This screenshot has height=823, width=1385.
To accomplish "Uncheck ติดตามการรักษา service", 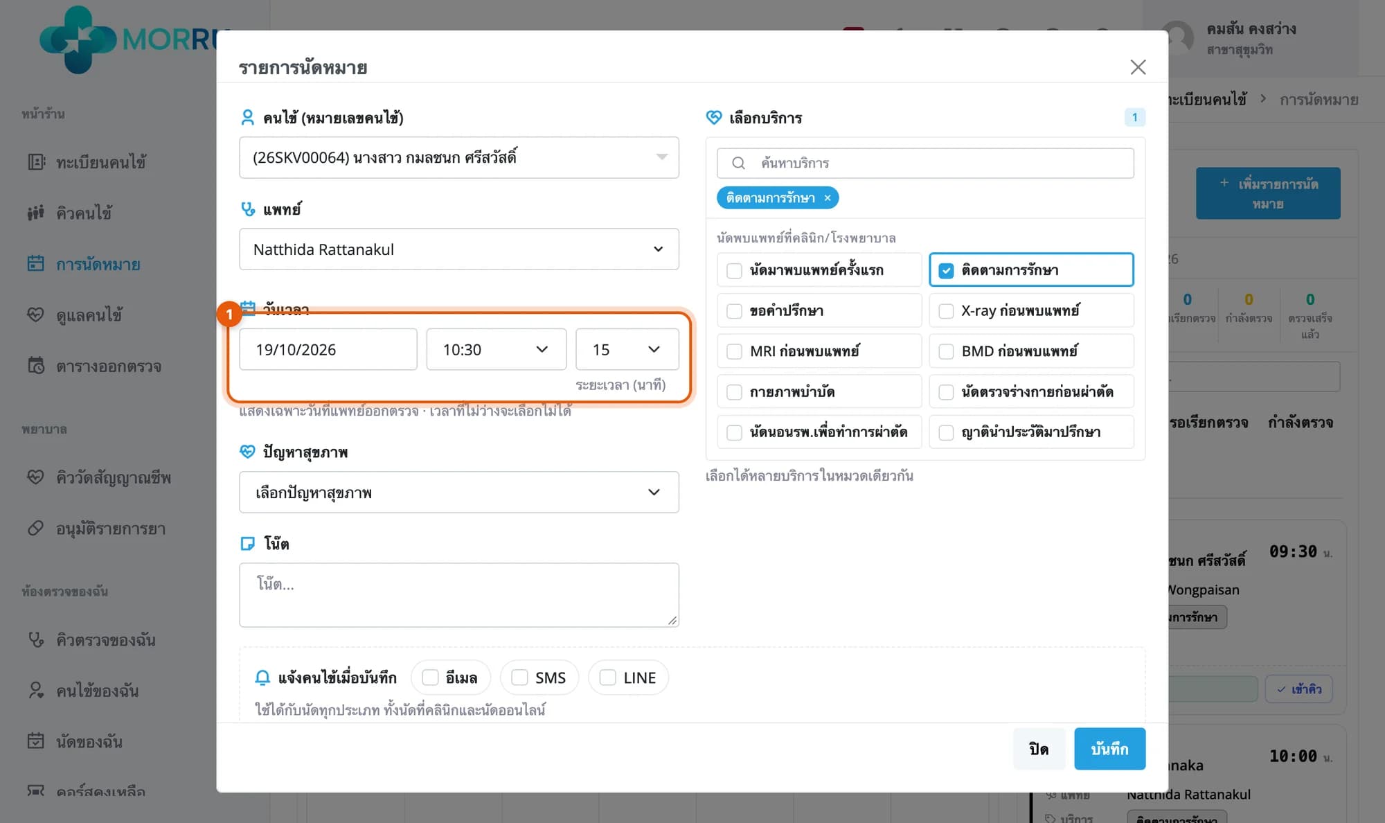I will (946, 270).
